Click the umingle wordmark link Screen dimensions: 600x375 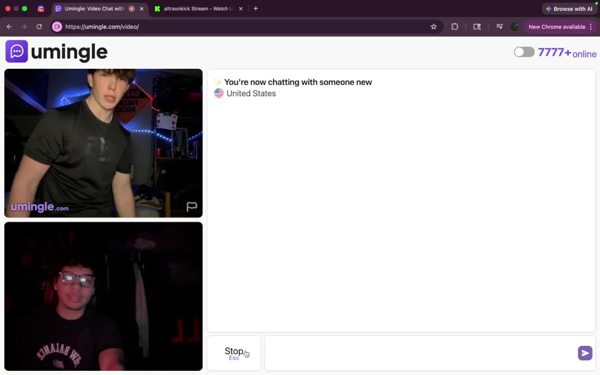[x=69, y=52]
